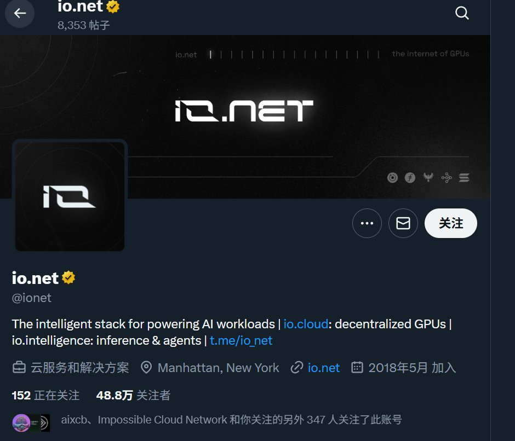The width and height of the screenshot is (515, 441).
Task: Open the io.cloud link in bio
Action: tap(306, 324)
